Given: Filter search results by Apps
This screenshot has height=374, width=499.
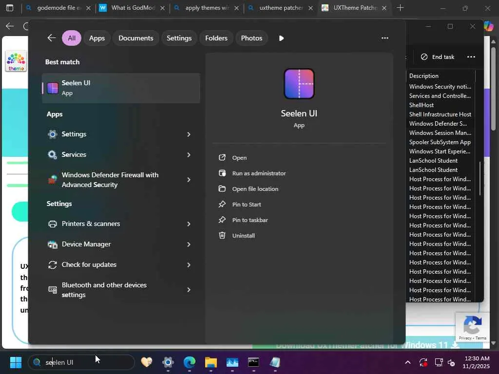Looking at the screenshot, I should (97, 38).
